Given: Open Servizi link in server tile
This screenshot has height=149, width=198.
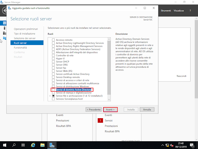Looking at the screenshot, I should [109, 120].
